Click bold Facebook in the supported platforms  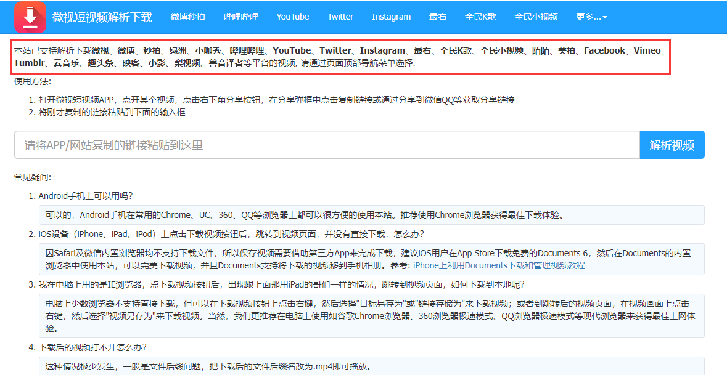coord(604,50)
